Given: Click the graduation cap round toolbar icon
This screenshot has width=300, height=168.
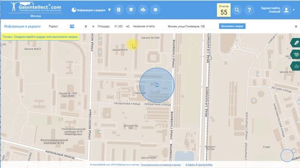Looking at the screenshot, I should point(131,10).
